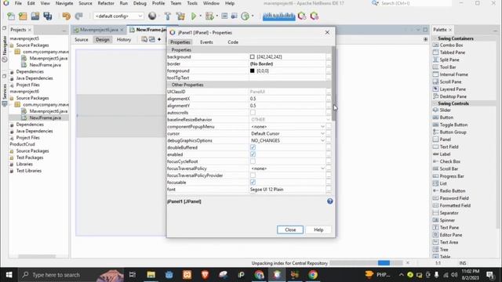Select the Tabbed Pane container in Palette
Image resolution: width=502 pixels, height=282 pixels.
(452, 52)
